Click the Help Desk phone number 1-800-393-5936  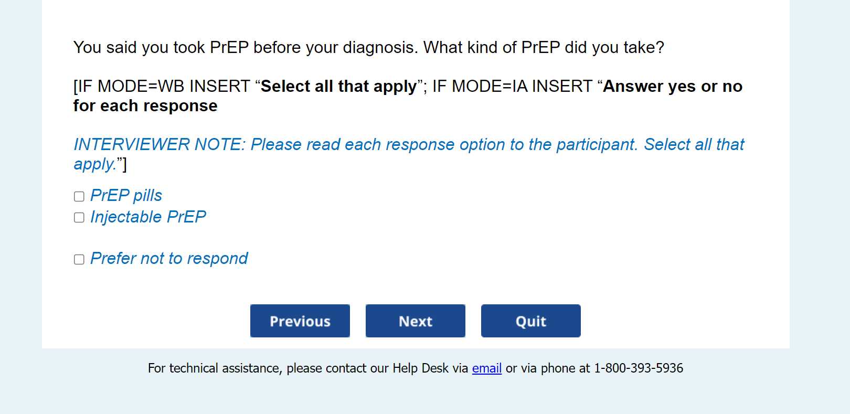pyautogui.click(x=638, y=368)
